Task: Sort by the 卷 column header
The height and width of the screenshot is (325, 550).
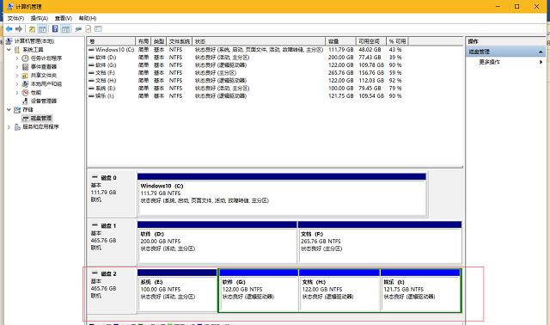Action: coord(111,41)
